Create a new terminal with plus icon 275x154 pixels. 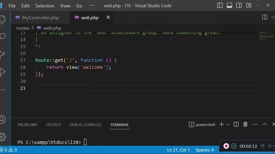coord(222,124)
